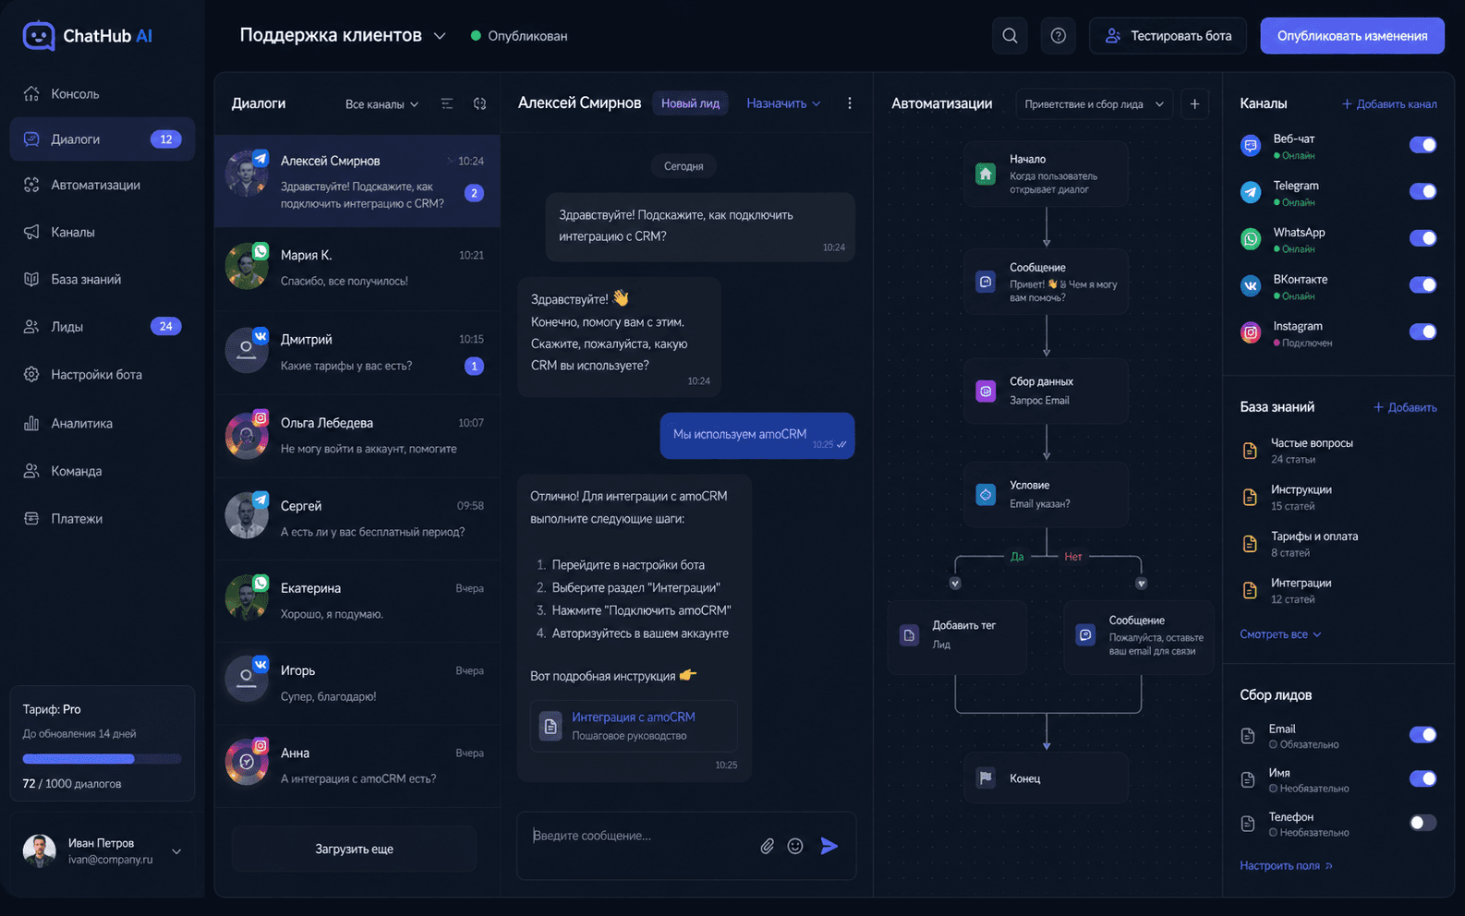The height and width of the screenshot is (916, 1465).
Task: Expand the Назначить assignment dropdown
Action: coord(783,103)
